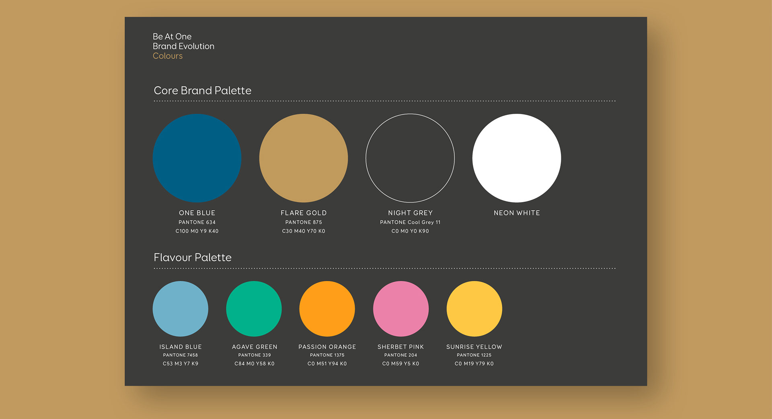Click the 'Flavour Palette' heading
This screenshot has width=772, height=419.
[193, 258]
